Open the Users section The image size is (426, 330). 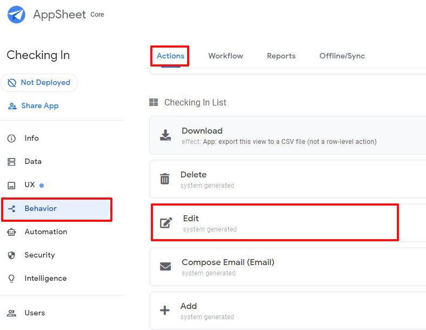click(35, 313)
